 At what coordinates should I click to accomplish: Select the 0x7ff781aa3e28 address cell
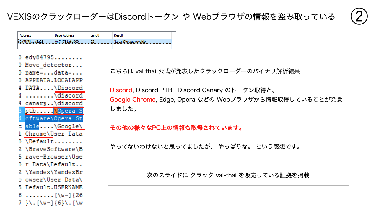[32, 42]
